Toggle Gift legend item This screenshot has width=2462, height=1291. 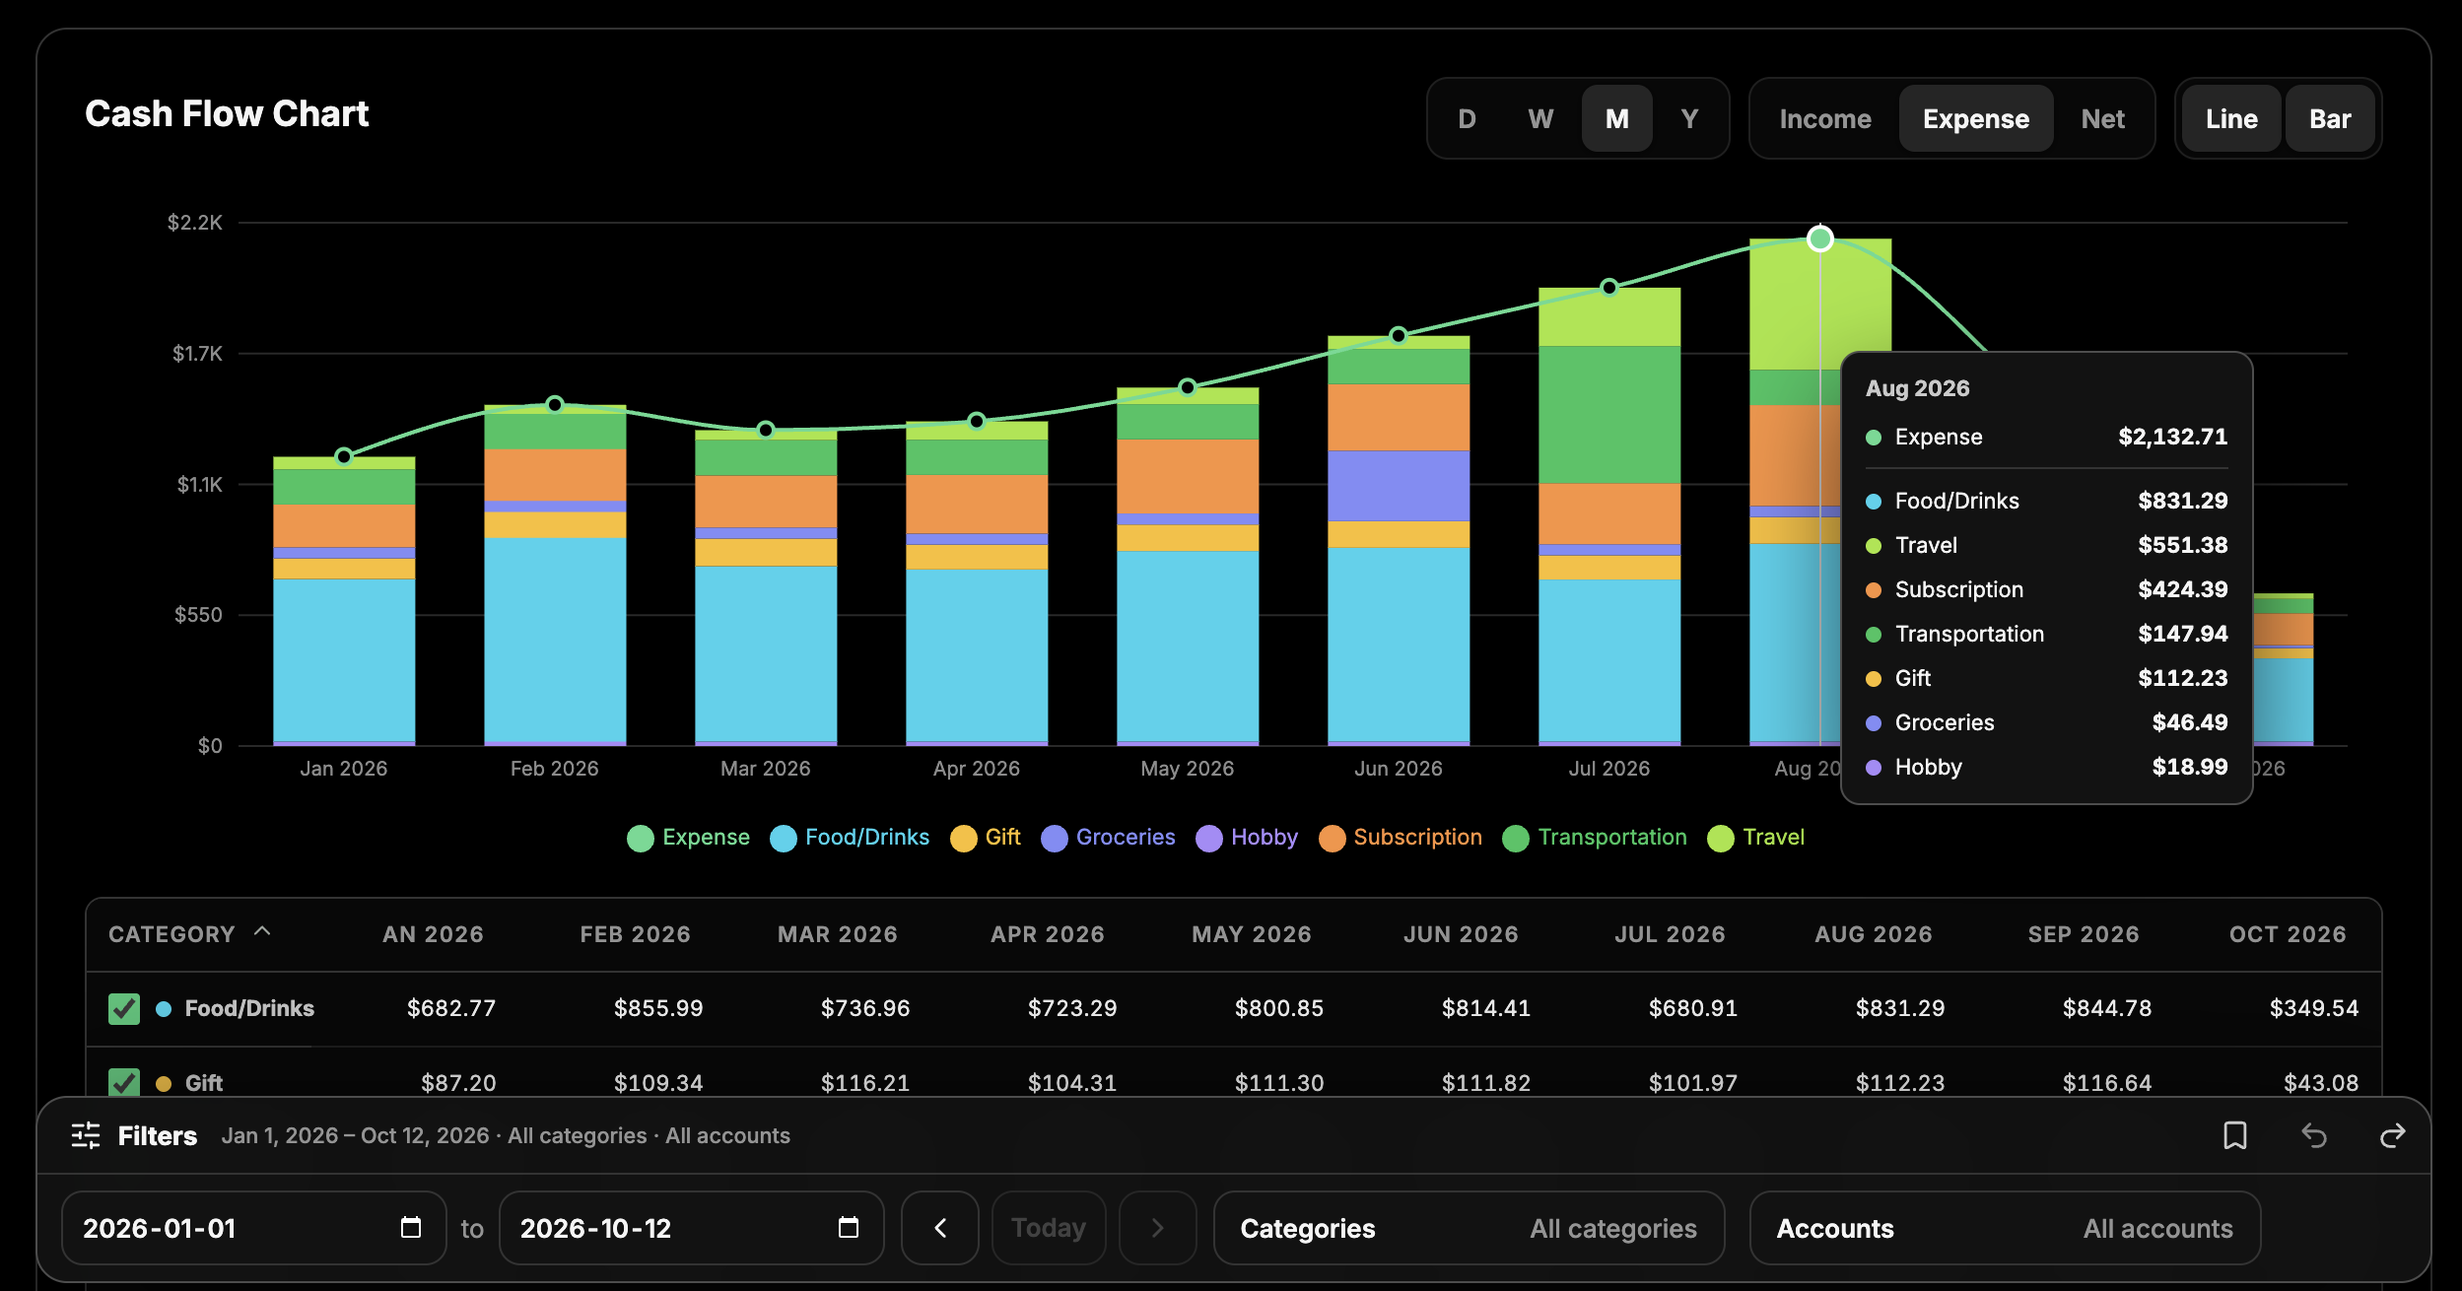985,838
